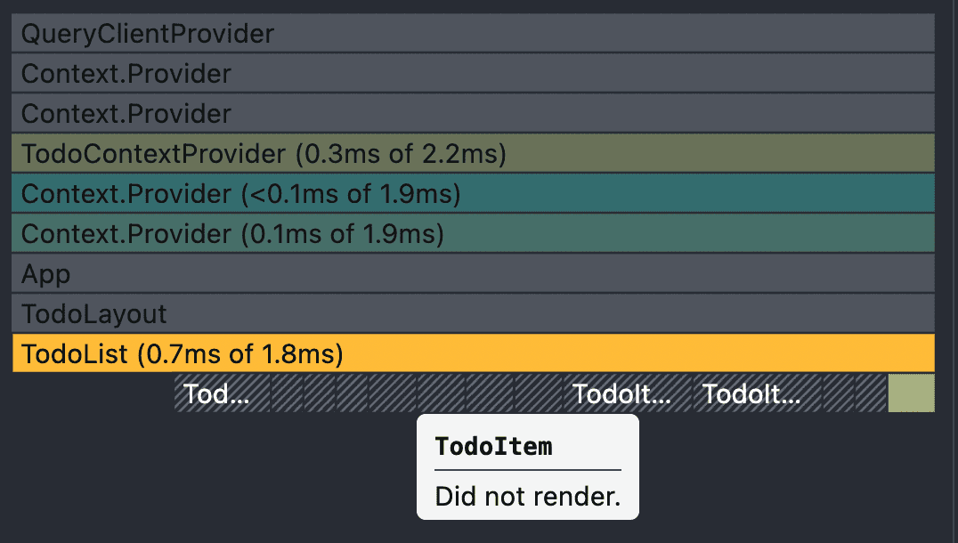Select narrow hatched bar right after "Tod..." bar
Image resolution: width=958 pixels, height=543 pixels.
[x=288, y=393]
